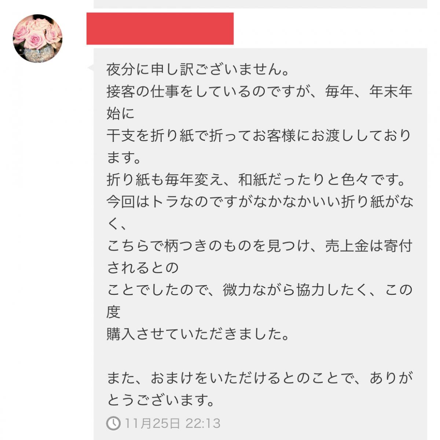Open the pink roses profile avatar
Viewport: 440px width, 440px height.
pos(37,38)
